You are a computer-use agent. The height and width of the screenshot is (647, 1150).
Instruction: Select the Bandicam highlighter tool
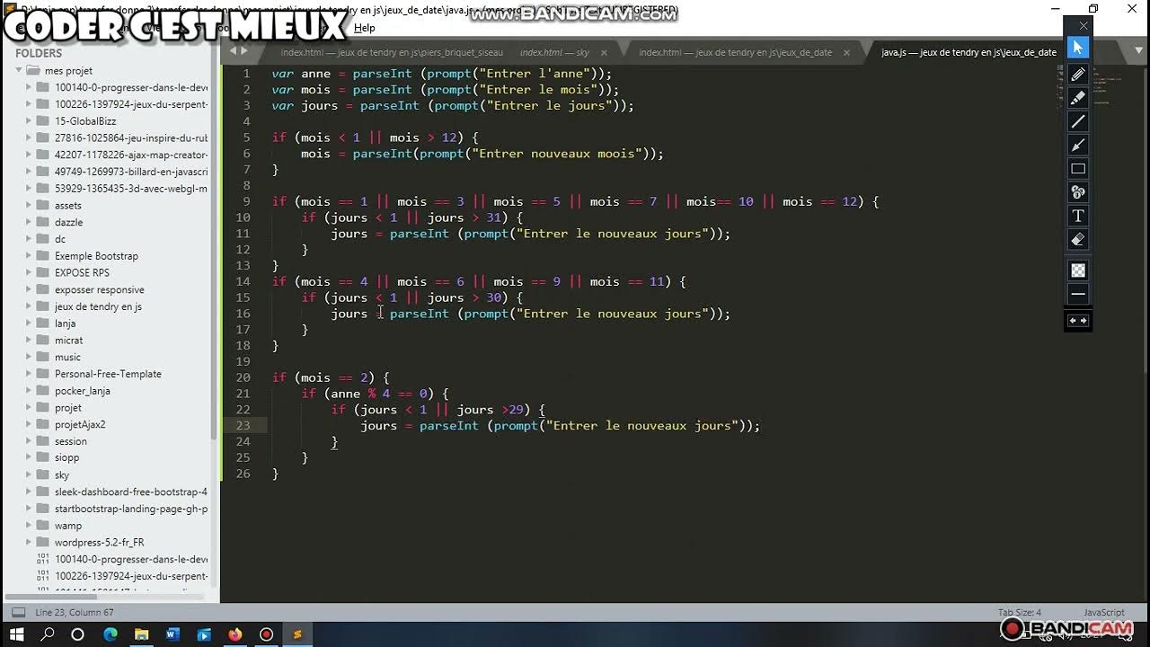point(1078,97)
